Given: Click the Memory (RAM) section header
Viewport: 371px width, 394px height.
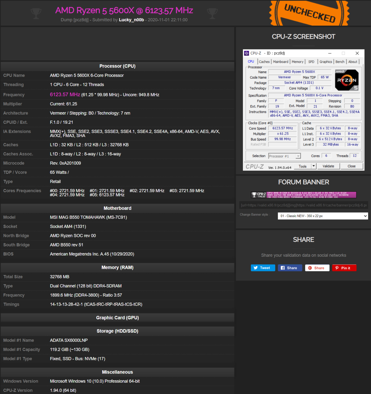Looking at the screenshot, I should point(117,268).
